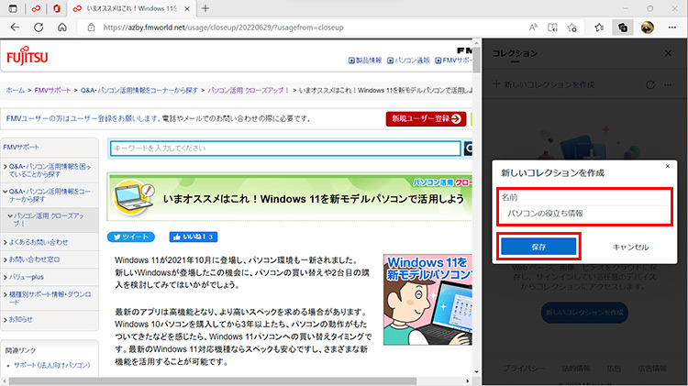Click キャンセル in the dialog
688x386 pixels.
tap(630, 247)
